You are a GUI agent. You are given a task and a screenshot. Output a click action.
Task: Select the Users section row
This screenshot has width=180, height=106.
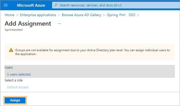click(x=90, y=71)
